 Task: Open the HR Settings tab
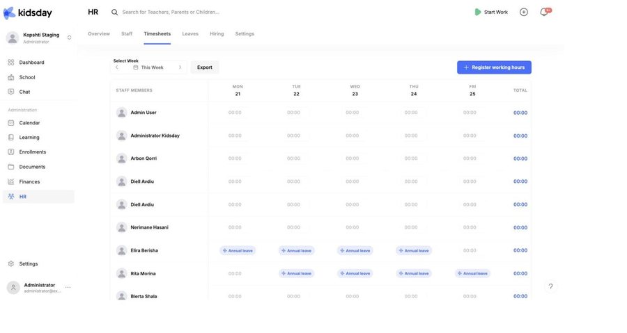click(245, 34)
